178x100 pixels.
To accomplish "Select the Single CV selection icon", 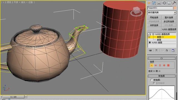I will click(152, 66).
